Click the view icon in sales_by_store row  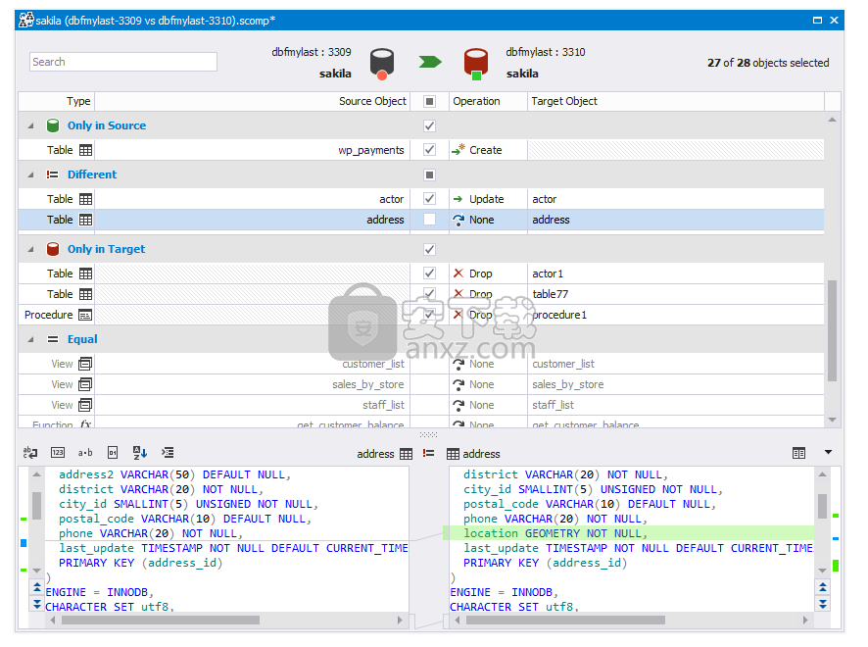[x=85, y=384]
